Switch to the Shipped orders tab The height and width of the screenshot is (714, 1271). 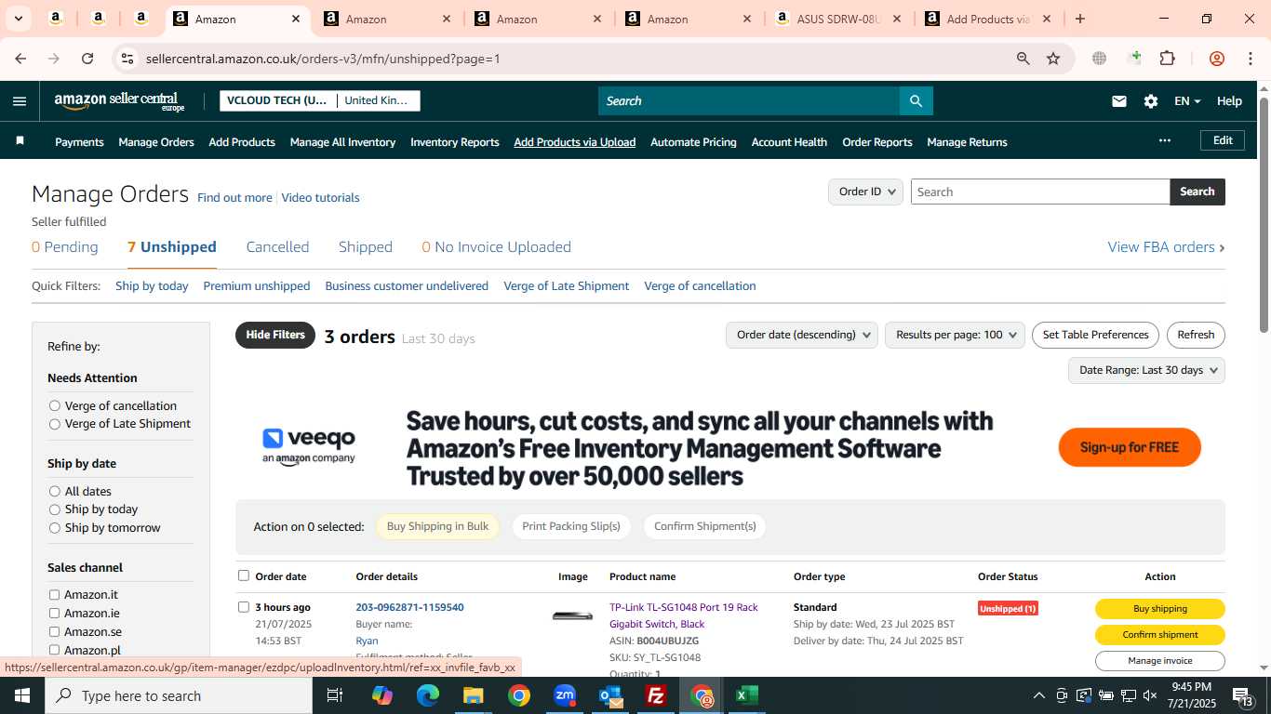click(x=366, y=247)
